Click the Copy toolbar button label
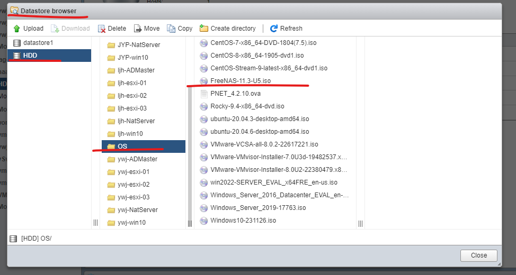 185,29
